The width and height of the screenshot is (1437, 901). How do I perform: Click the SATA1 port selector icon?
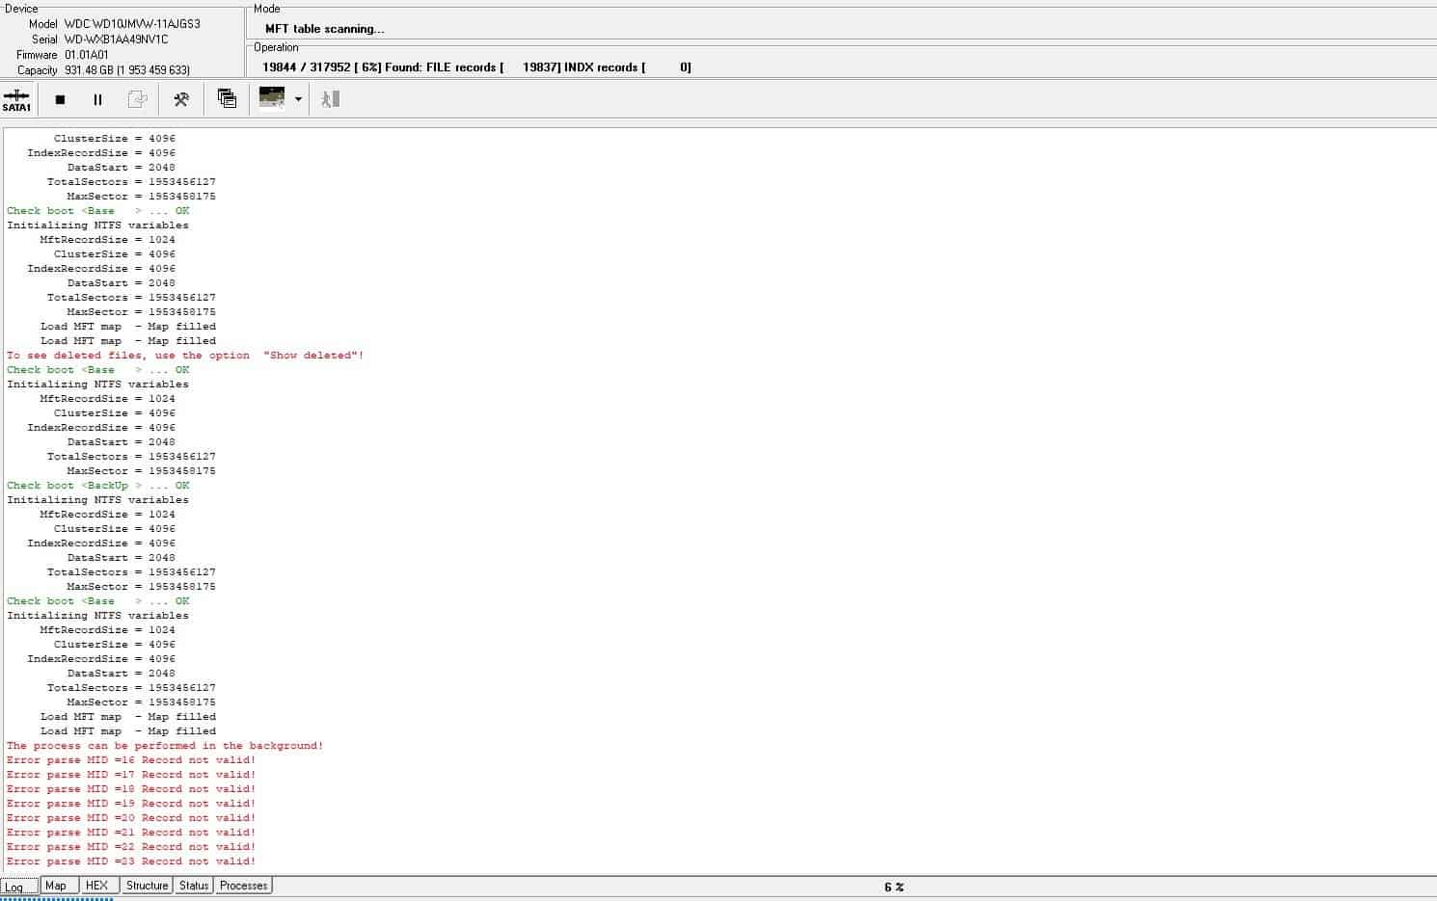(x=16, y=99)
